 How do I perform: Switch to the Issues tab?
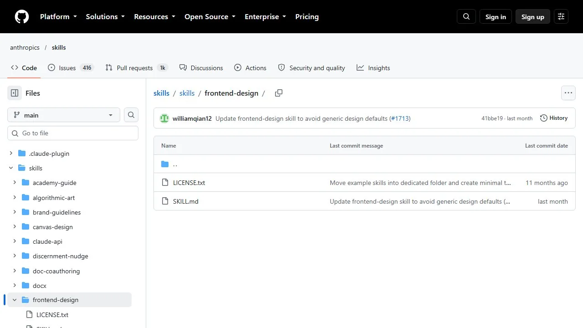[71, 68]
